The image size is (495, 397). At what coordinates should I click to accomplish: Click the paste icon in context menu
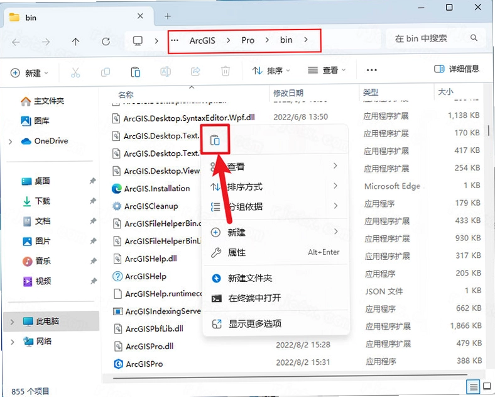(215, 140)
